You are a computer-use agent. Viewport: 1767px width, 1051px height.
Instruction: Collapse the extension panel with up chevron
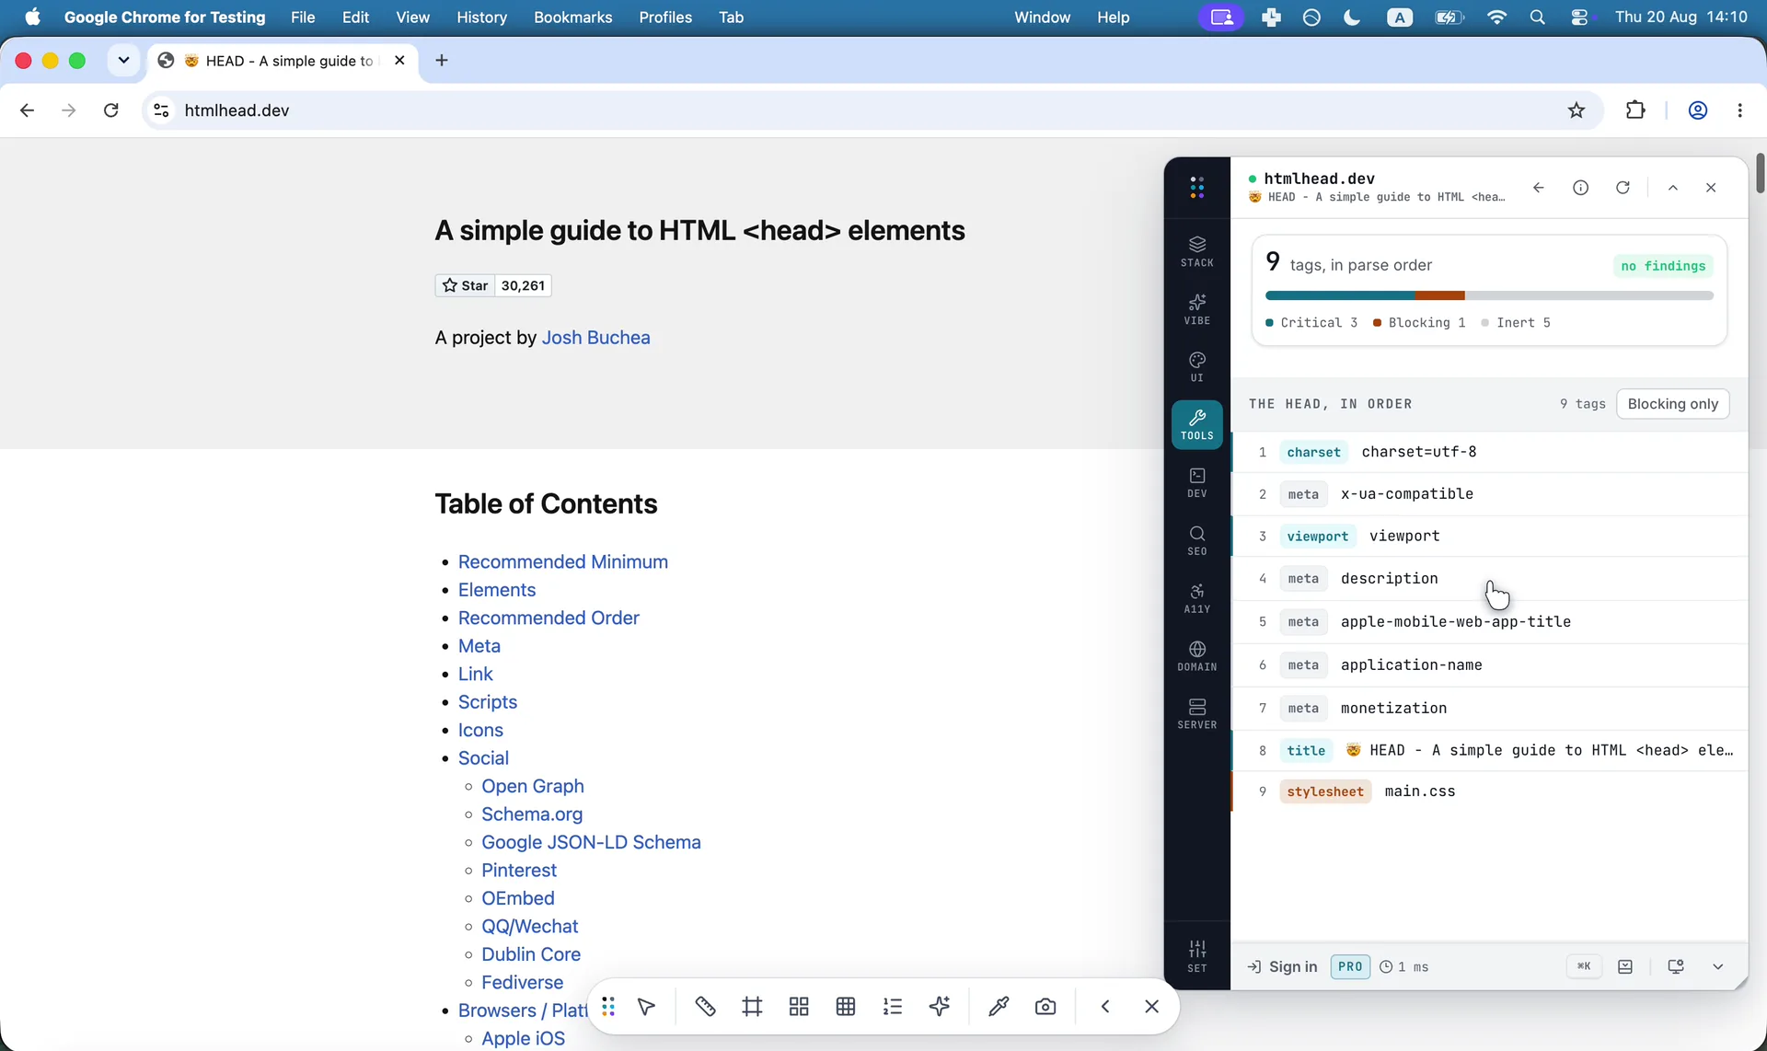pyautogui.click(x=1672, y=188)
